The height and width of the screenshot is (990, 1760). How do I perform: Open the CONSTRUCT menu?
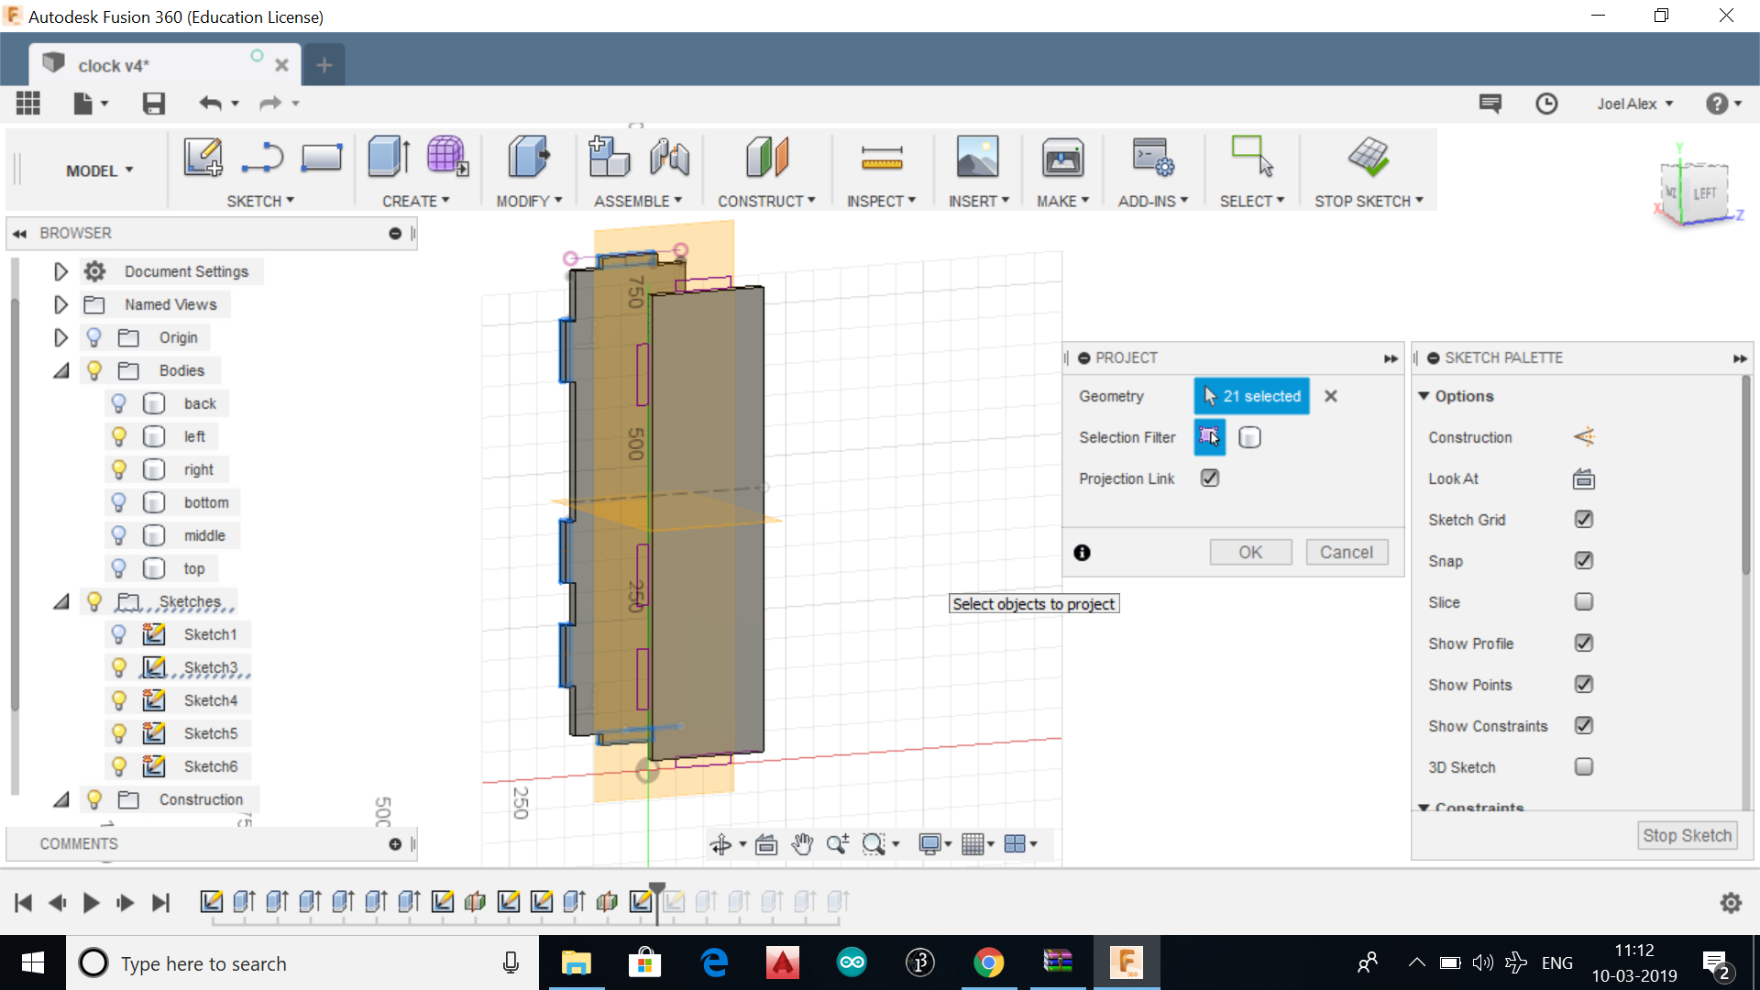pyautogui.click(x=765, y=201)
